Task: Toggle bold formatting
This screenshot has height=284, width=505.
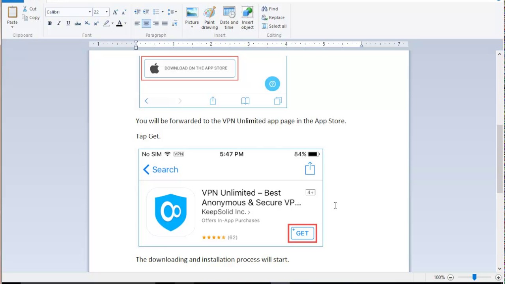Action: click(50, 23)
